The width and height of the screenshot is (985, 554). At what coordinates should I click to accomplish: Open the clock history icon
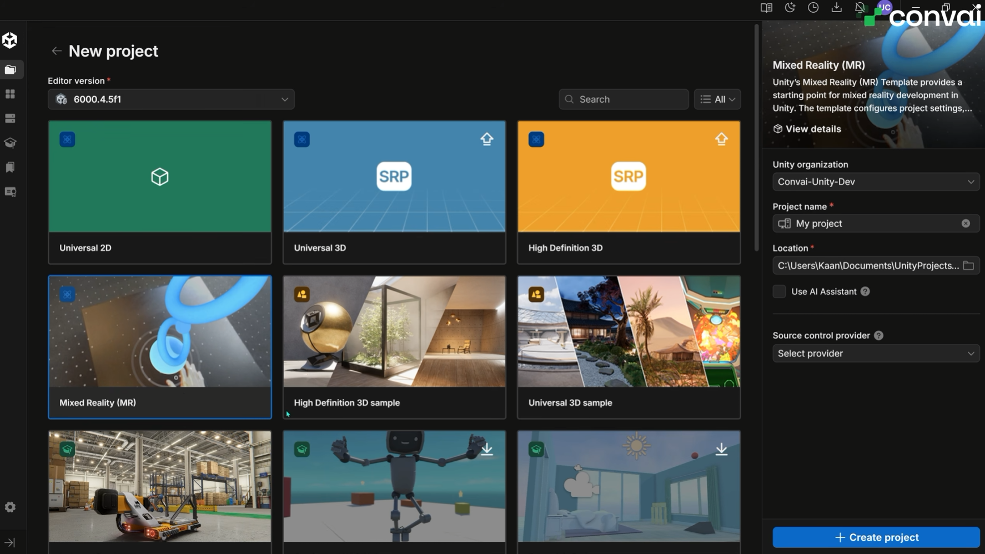point(813,8)
